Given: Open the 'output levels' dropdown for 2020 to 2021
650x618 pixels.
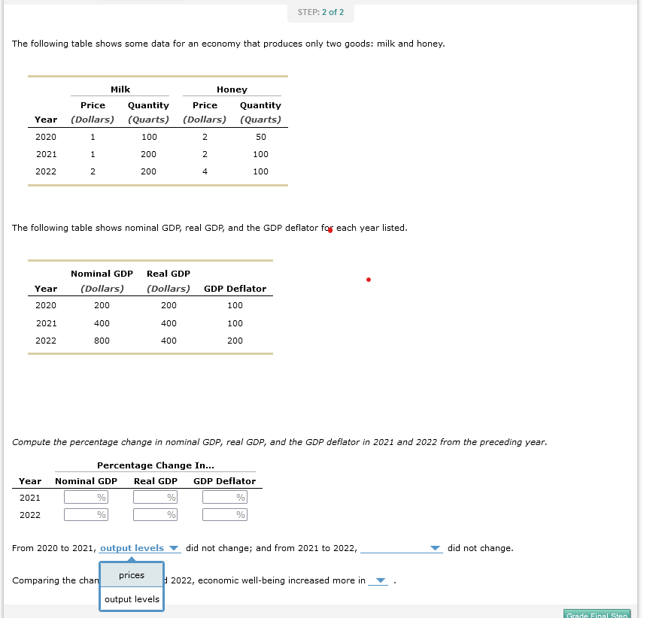Looking at the screenshot, I should pyautogui.click(x=140, y=548).
